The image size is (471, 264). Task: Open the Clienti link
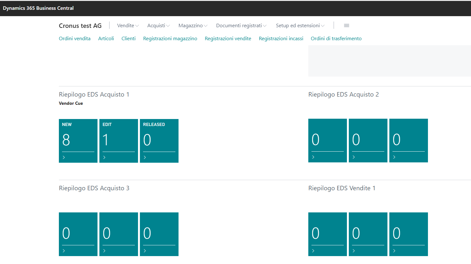129,39
